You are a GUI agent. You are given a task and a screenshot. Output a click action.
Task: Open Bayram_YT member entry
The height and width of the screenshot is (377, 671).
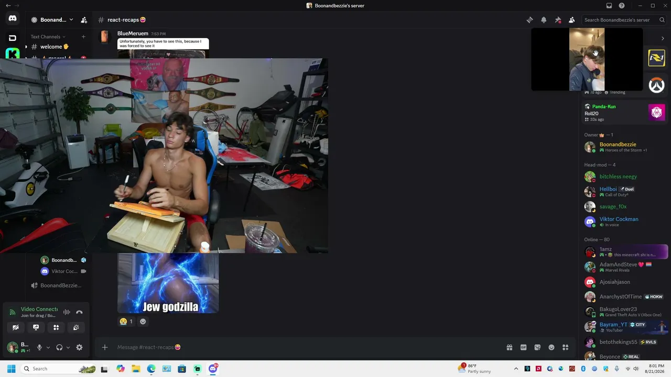tap(624, 327)
